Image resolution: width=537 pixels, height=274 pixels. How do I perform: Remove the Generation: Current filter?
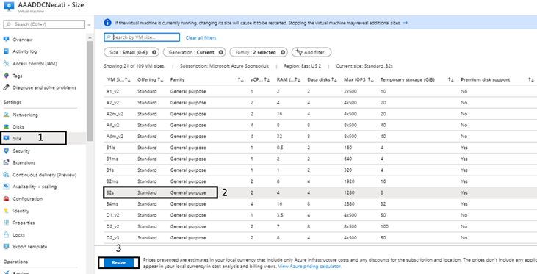pyautogui.click(x=220, y=52)
